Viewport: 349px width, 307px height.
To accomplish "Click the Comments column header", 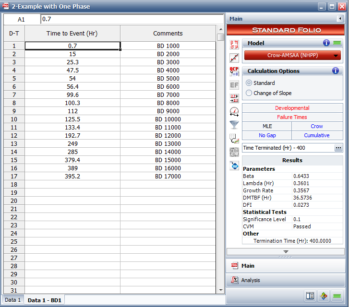I will click(168, 34).
